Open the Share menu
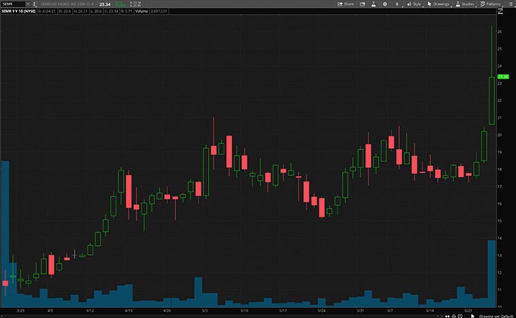The height and width of the screenshot is (318, 516). [345, 4]
